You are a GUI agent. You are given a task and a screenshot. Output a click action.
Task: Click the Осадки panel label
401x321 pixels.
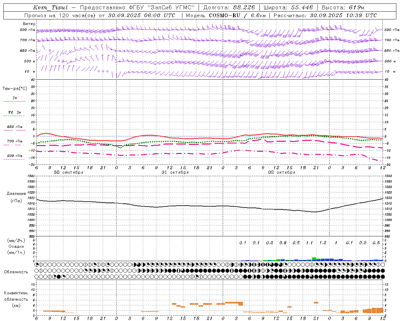(16, 246)
